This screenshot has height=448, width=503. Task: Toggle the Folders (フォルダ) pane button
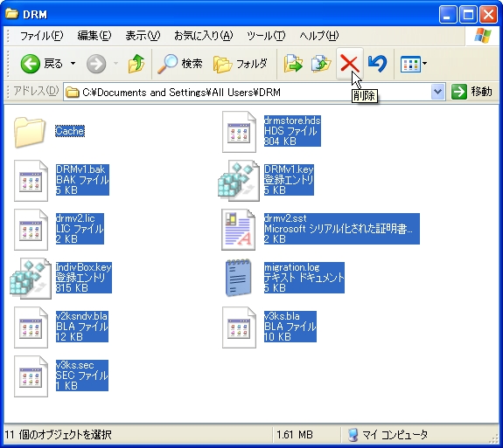pyautogui.click(x=240, y=64)
